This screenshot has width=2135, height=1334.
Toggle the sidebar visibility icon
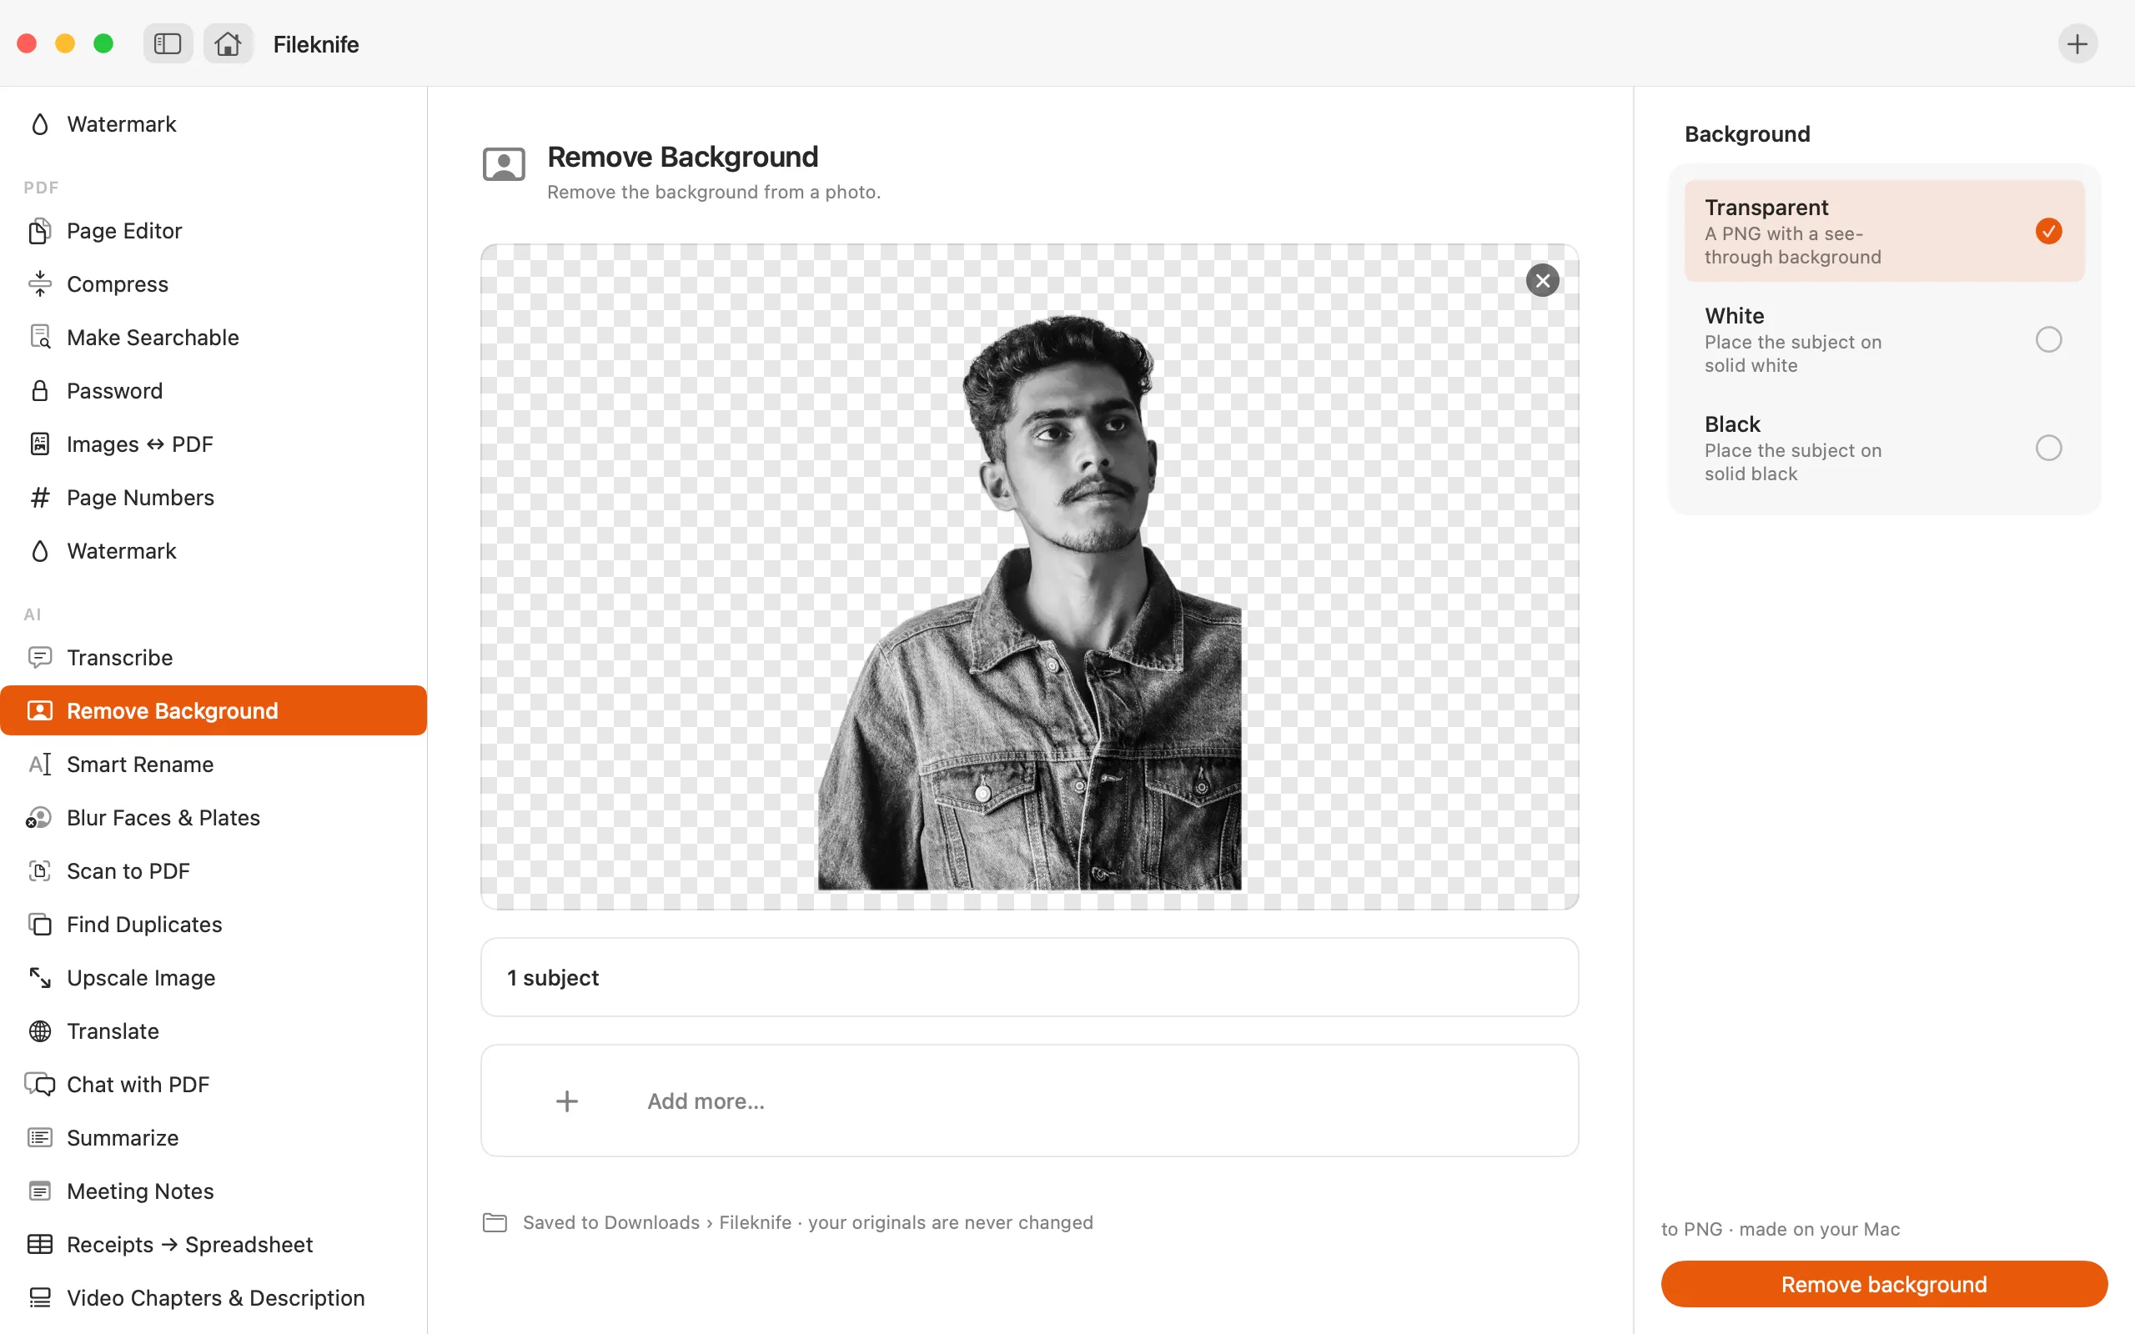pyautogui.click(x=168, y=43)
